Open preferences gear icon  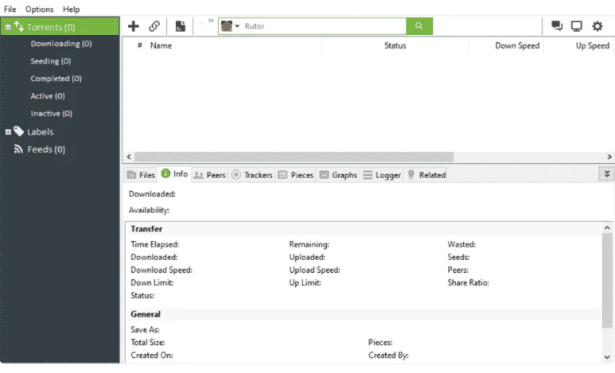[x=597, y=26]
